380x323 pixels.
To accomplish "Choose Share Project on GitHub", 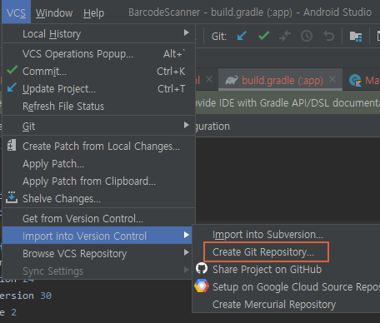I will point(286,270).
